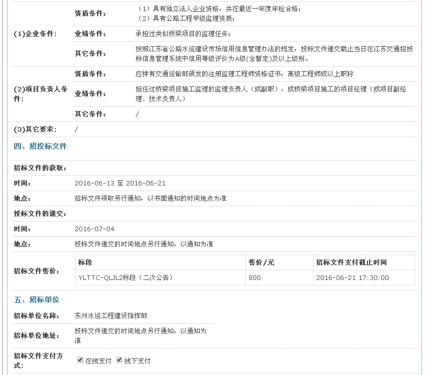The height and width of the screenshot is (375, 426).
Task: Click the 招标文件支付方式 row label
Action: click(x=39, y=361)
